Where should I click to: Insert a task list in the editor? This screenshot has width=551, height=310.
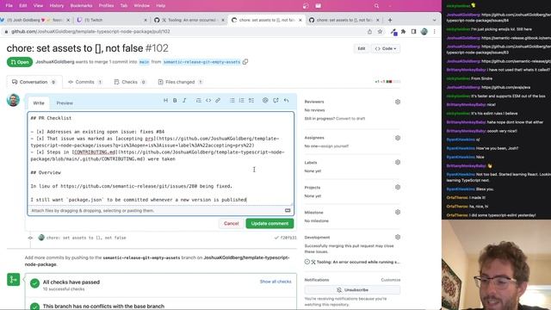point(251,101)
